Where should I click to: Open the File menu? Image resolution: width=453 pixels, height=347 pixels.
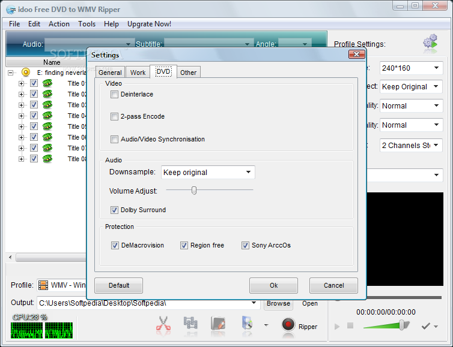click(14, 24)
